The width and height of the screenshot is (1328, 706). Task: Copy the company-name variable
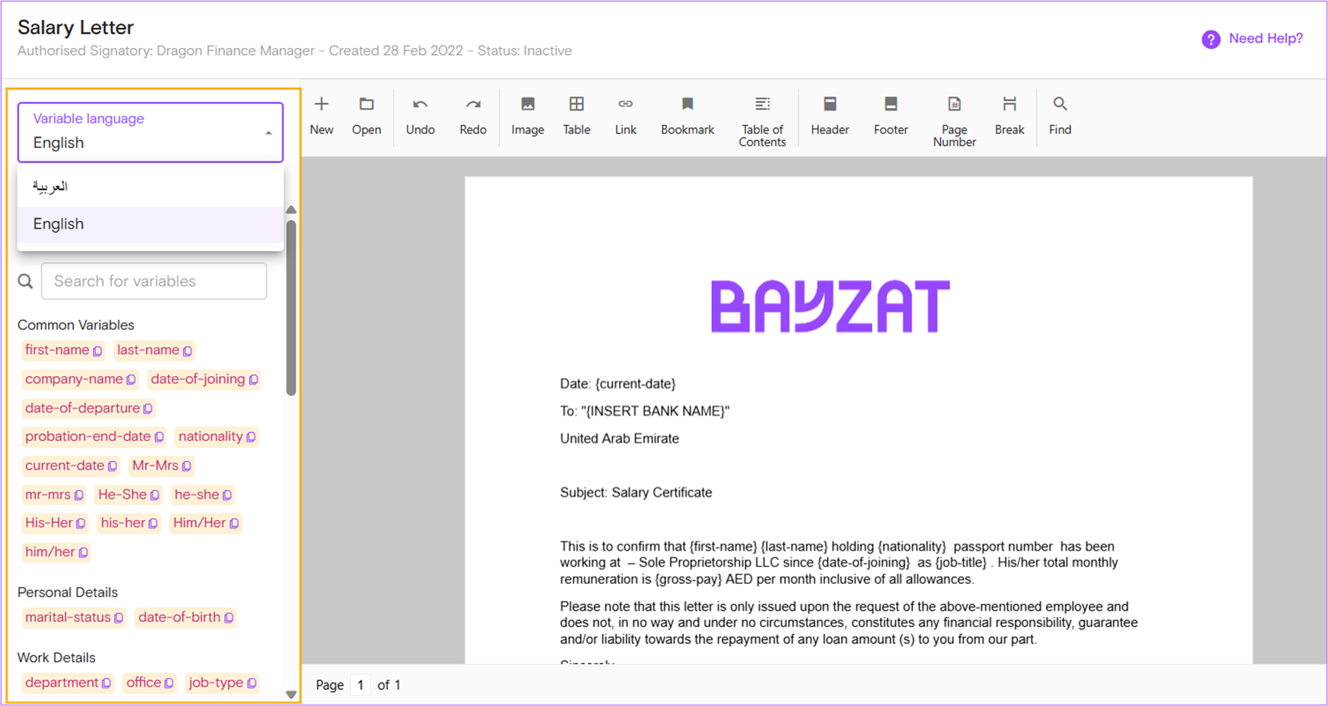(x=131, y=379)
